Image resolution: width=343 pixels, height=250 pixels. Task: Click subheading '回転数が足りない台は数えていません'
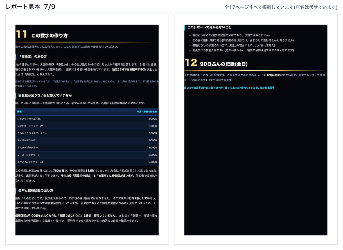45,95
